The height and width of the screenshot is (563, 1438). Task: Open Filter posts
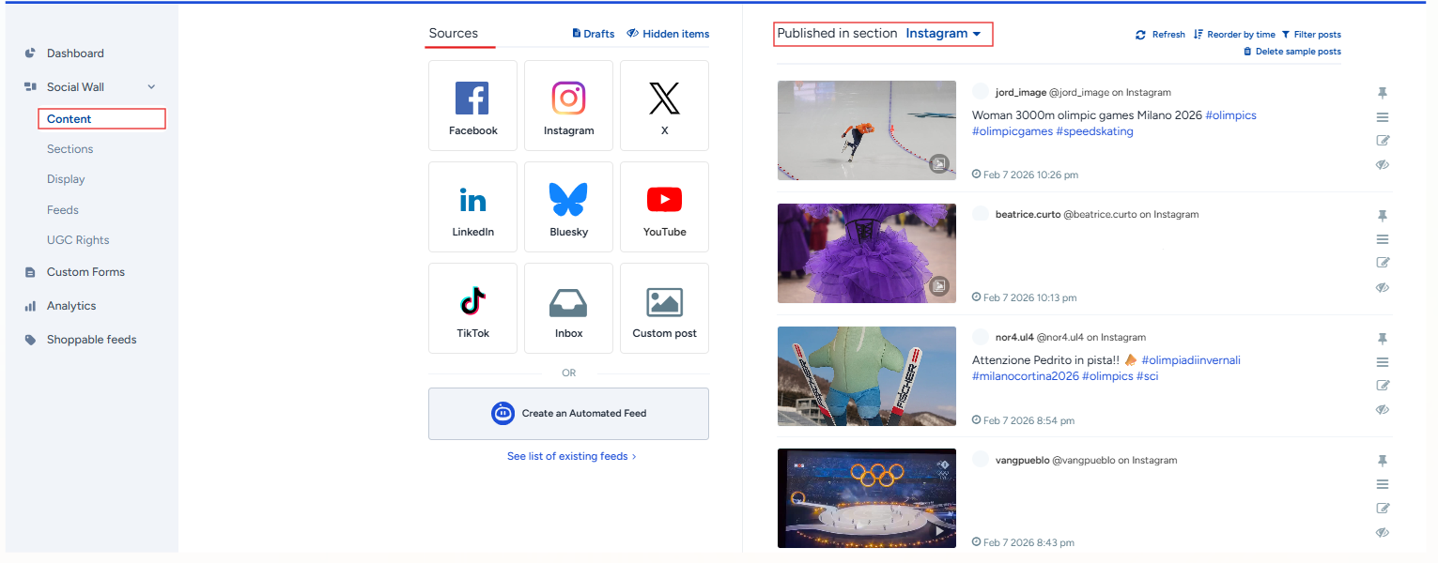click(1311, 35)
